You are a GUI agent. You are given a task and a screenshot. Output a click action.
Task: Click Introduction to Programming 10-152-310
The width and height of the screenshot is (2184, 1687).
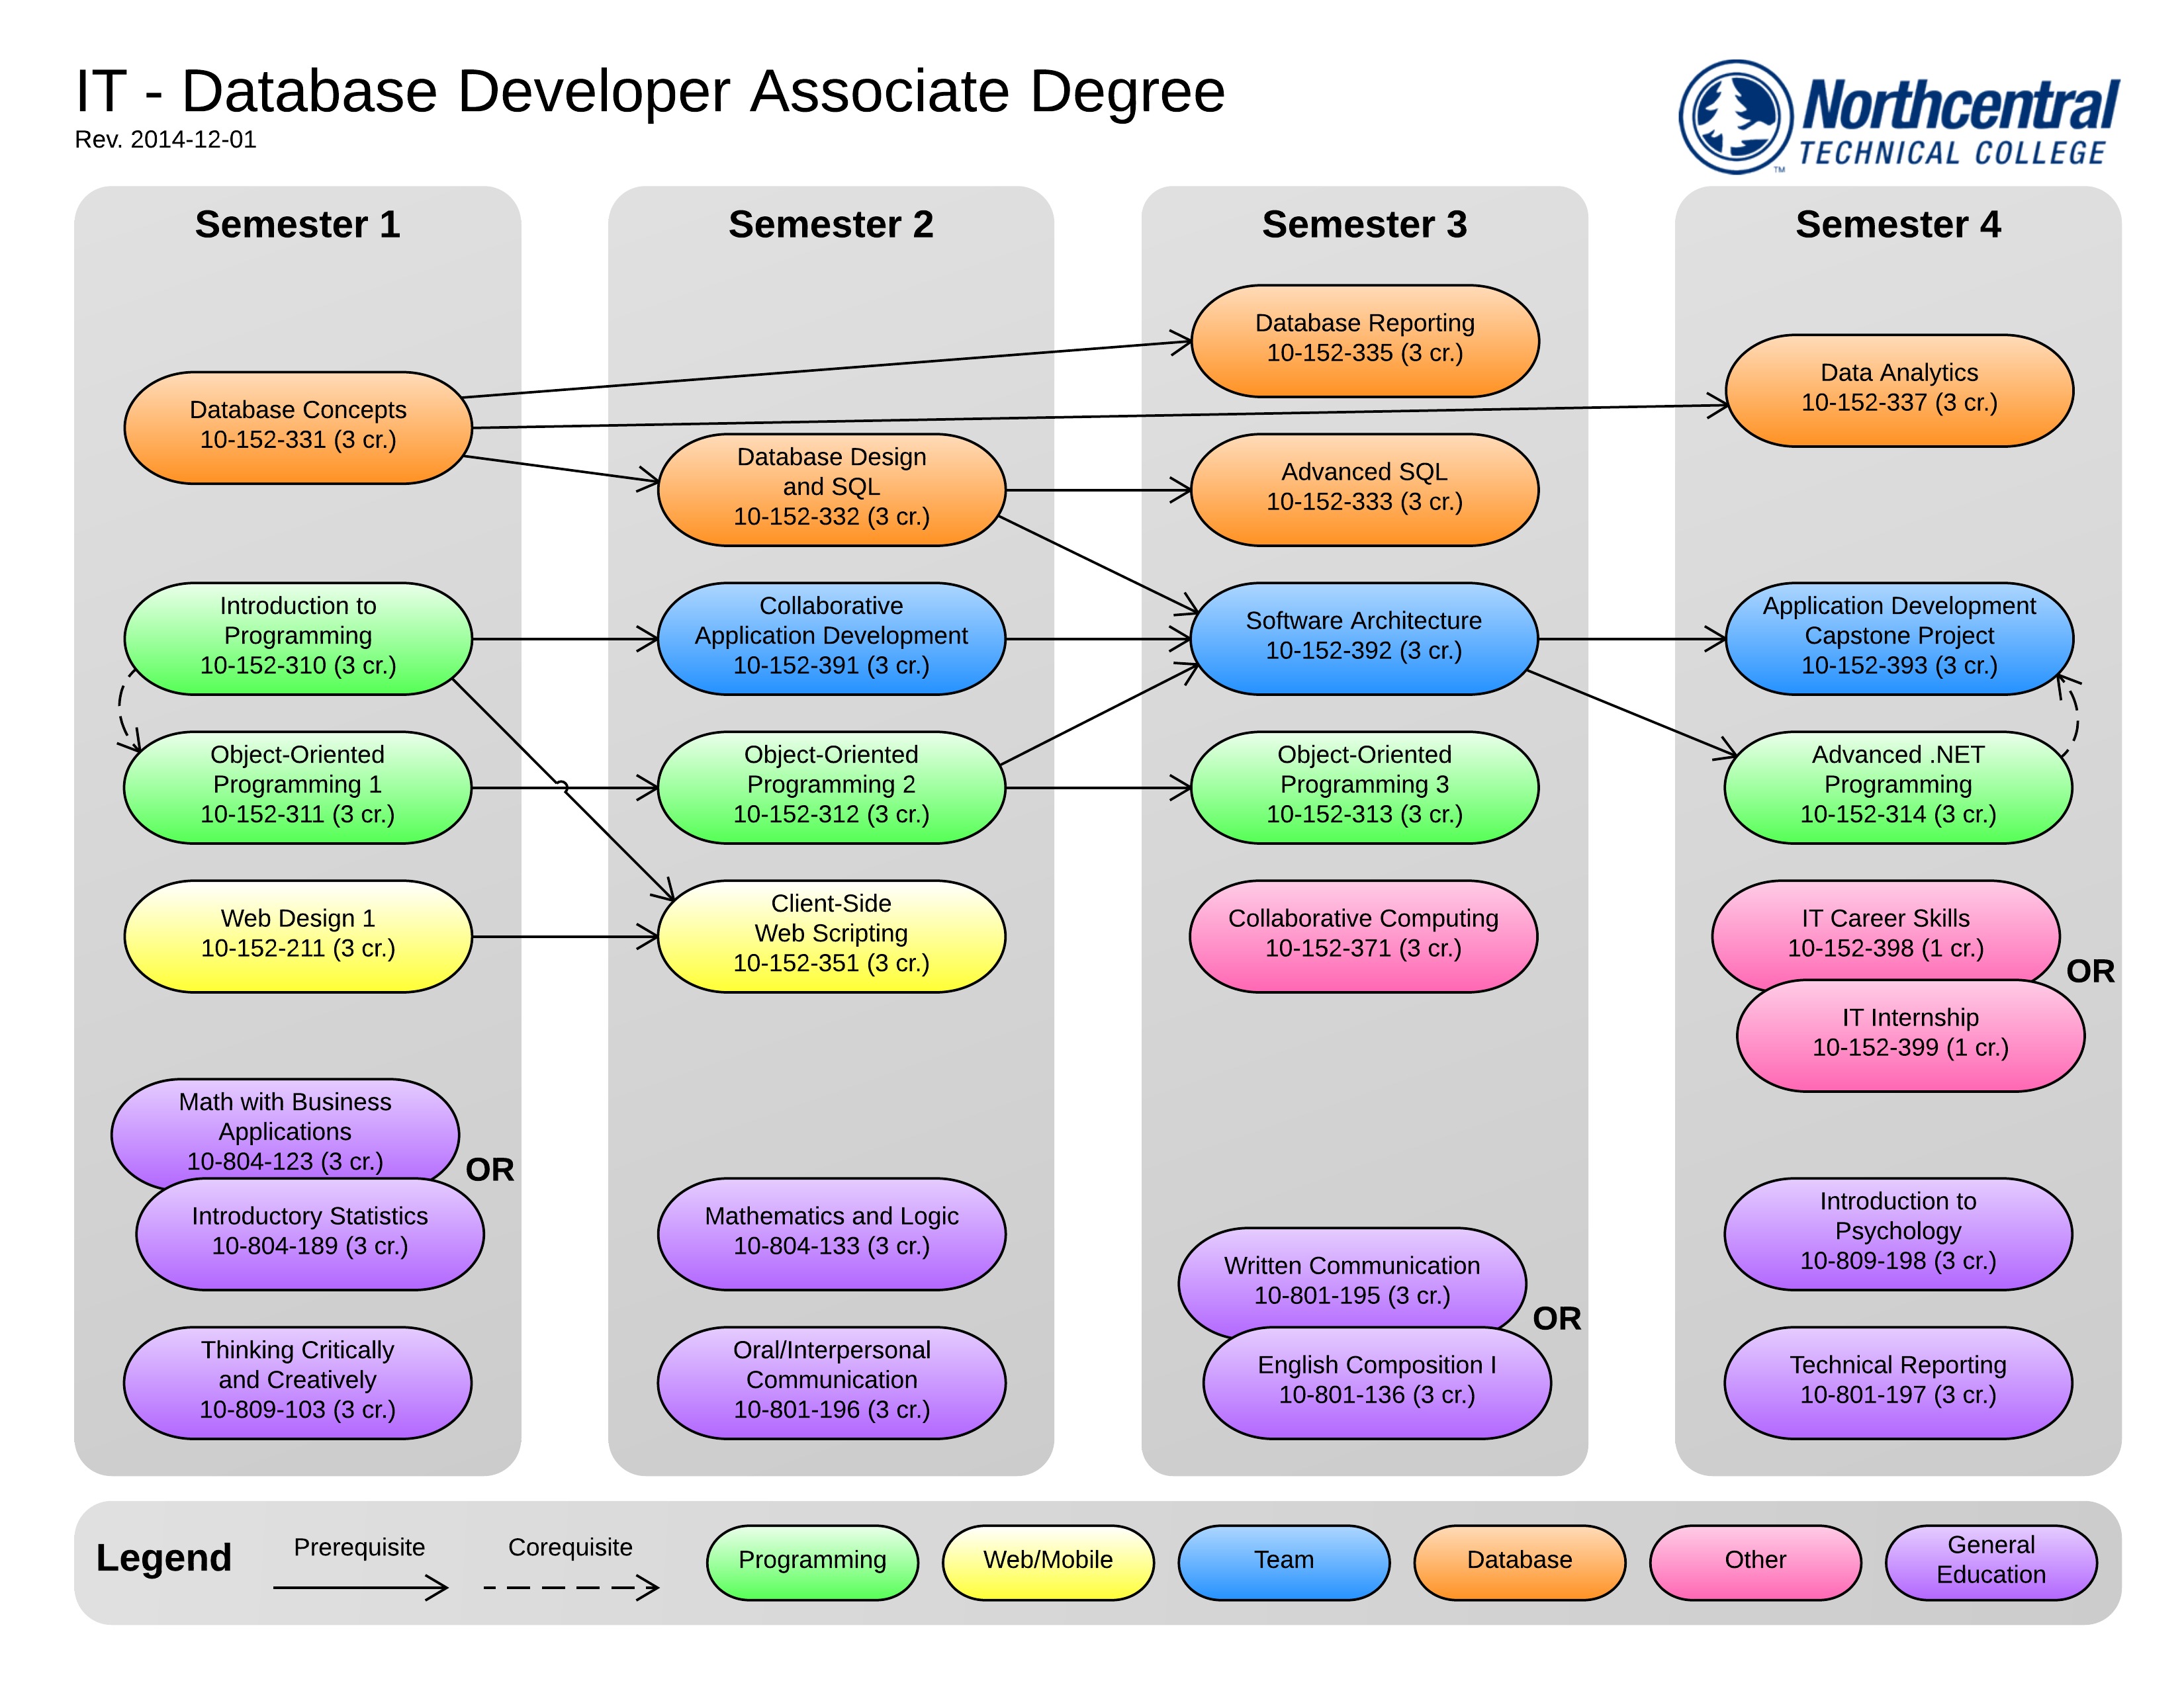click(298, 636)
